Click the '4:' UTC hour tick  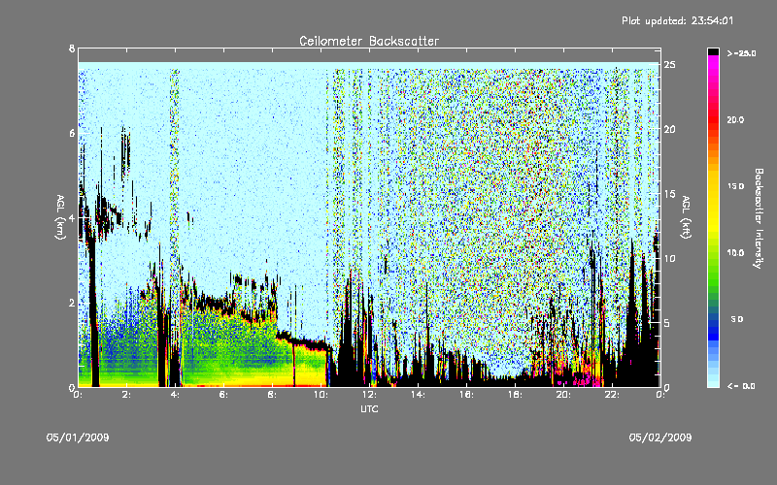click(x=175, y=395)
